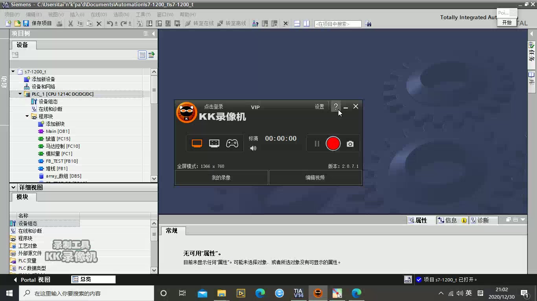The image size is (537, 301).
Task: Switch to the 信息 inspector tab
Action: coord(452,220)
